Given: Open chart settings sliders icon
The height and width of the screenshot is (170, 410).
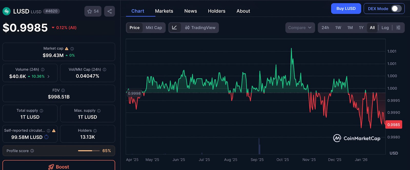Looking at the screenshot, I should pyautogui.click(x=398, y=28).
